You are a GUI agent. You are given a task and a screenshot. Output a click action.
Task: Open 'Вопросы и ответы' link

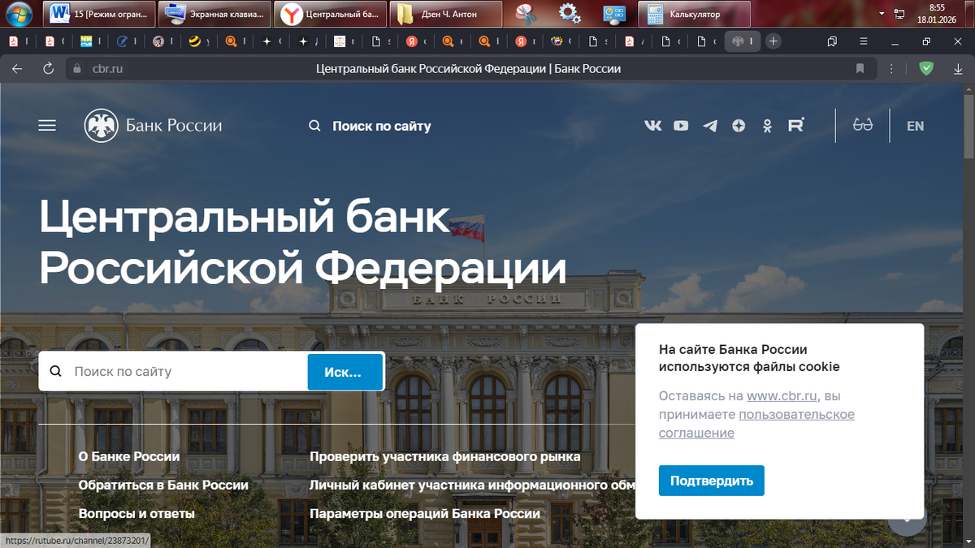(x=136, y=513)
